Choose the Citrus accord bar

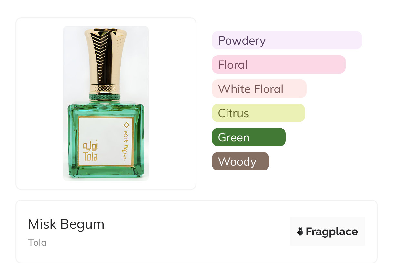click(258, 113)
